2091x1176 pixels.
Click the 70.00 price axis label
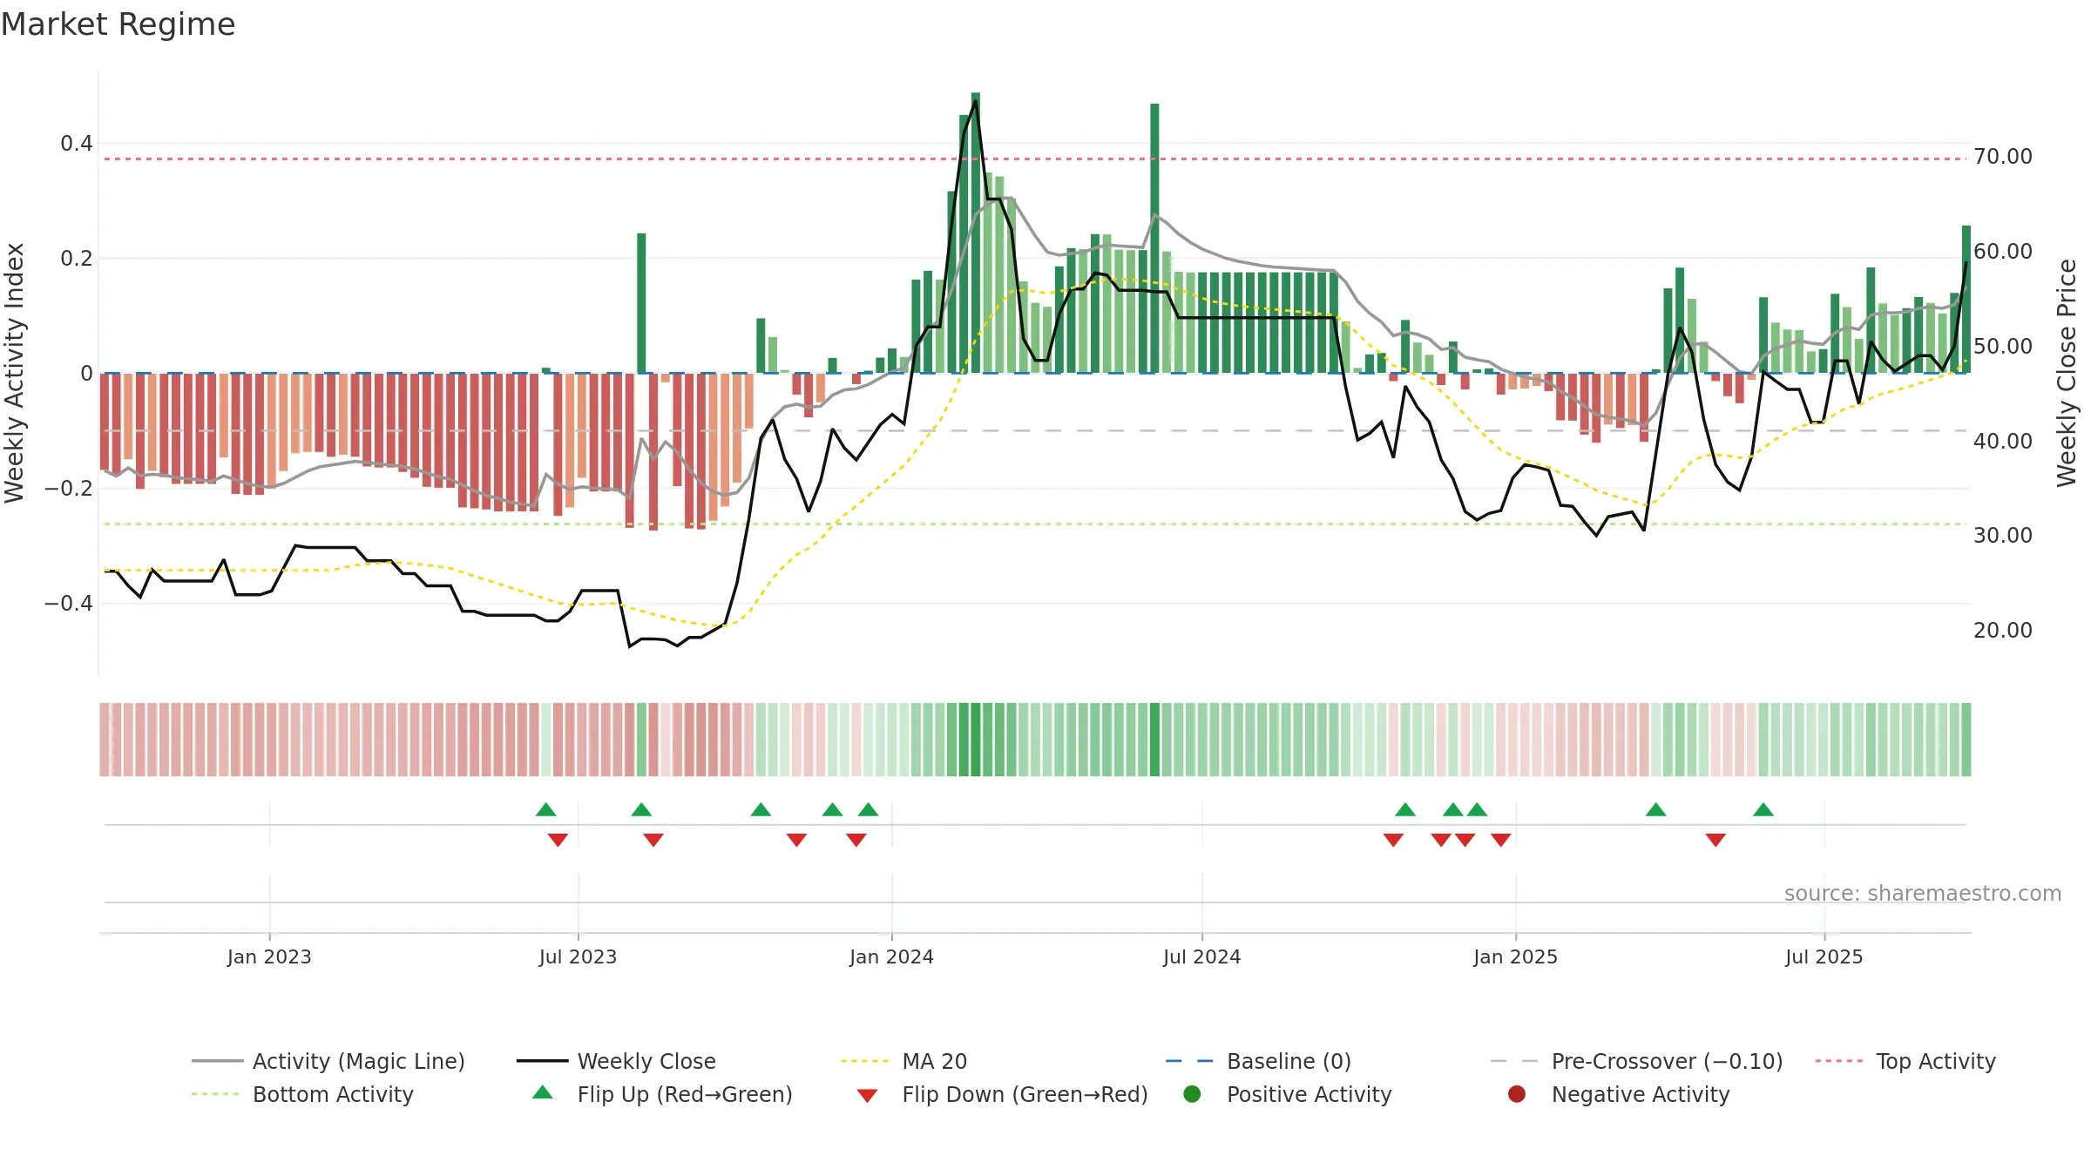pos(2002,157)
